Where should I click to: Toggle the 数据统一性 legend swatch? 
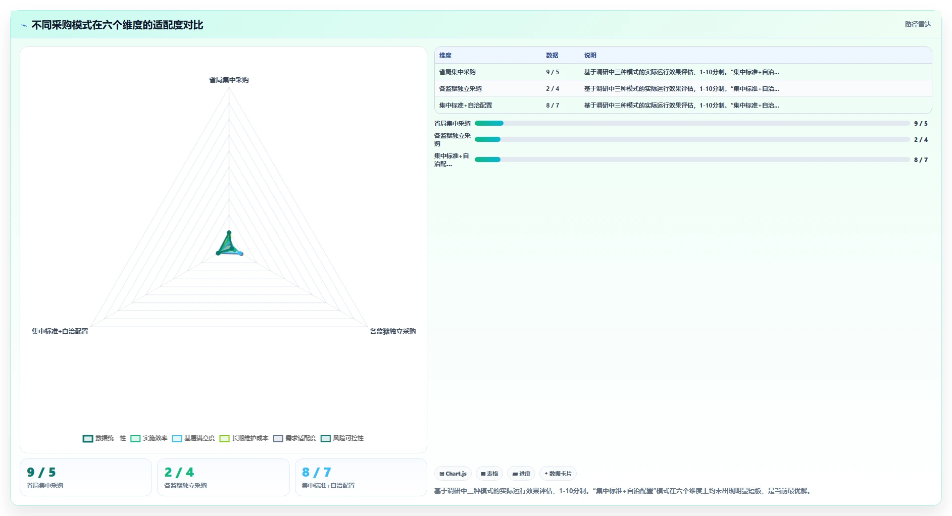point(88,438)
